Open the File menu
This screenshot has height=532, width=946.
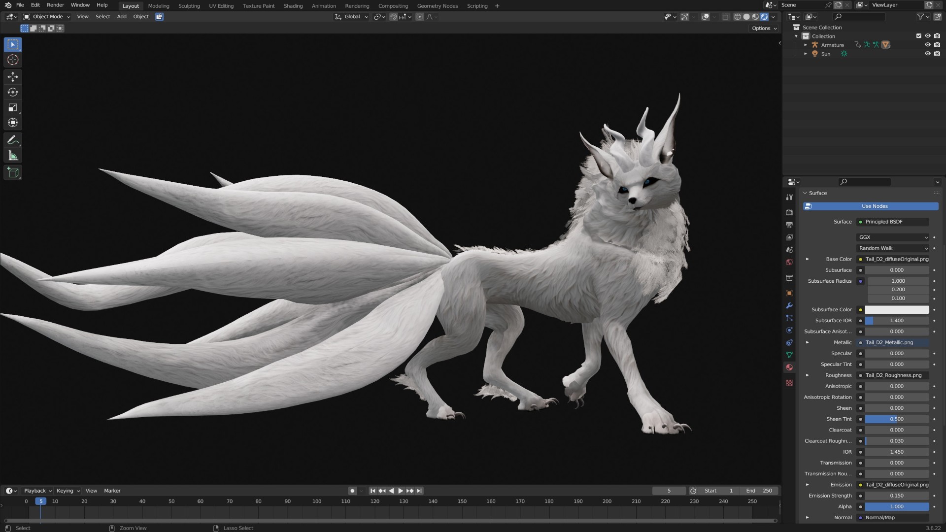coord(20,5)
